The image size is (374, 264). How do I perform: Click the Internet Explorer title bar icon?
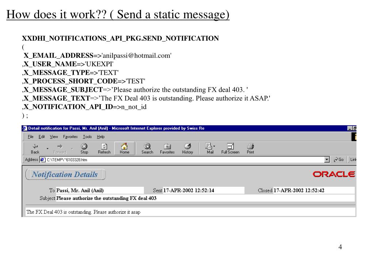click(24, 128)
